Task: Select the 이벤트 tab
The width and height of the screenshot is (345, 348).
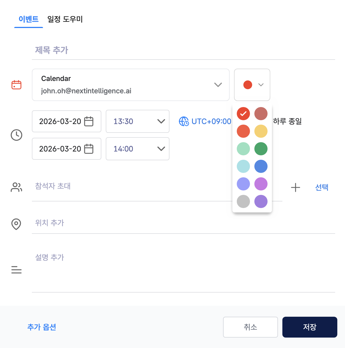Action: tap(29, 19)
